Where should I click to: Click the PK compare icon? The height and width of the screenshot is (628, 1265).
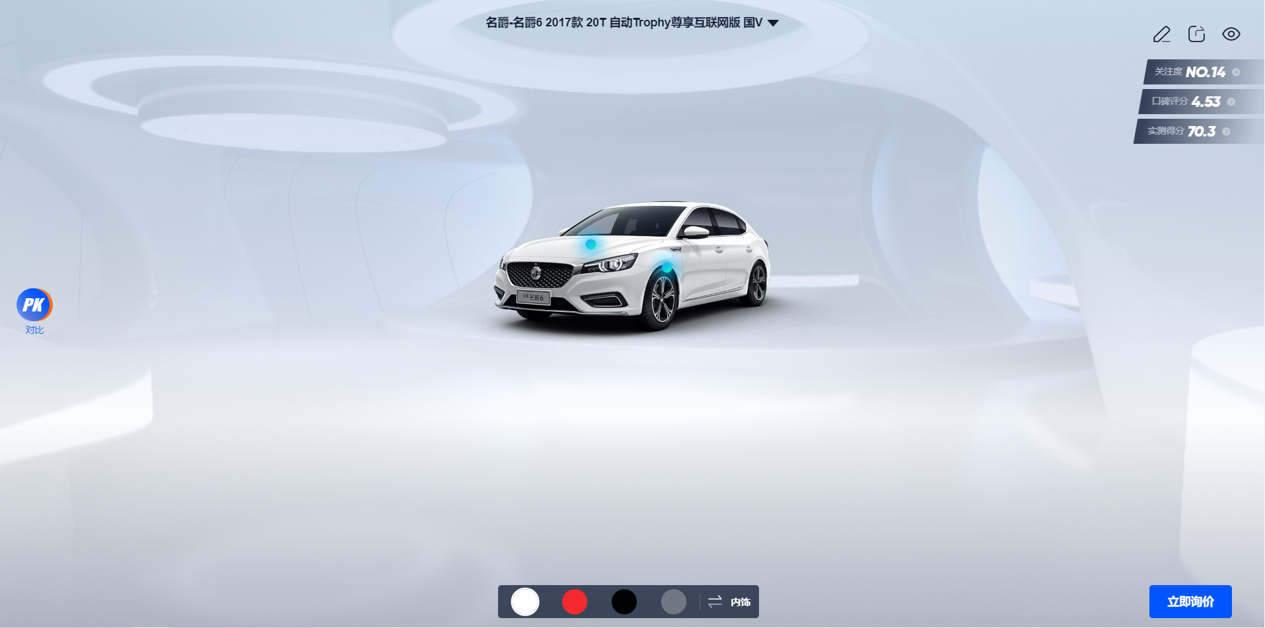(34, 305)
